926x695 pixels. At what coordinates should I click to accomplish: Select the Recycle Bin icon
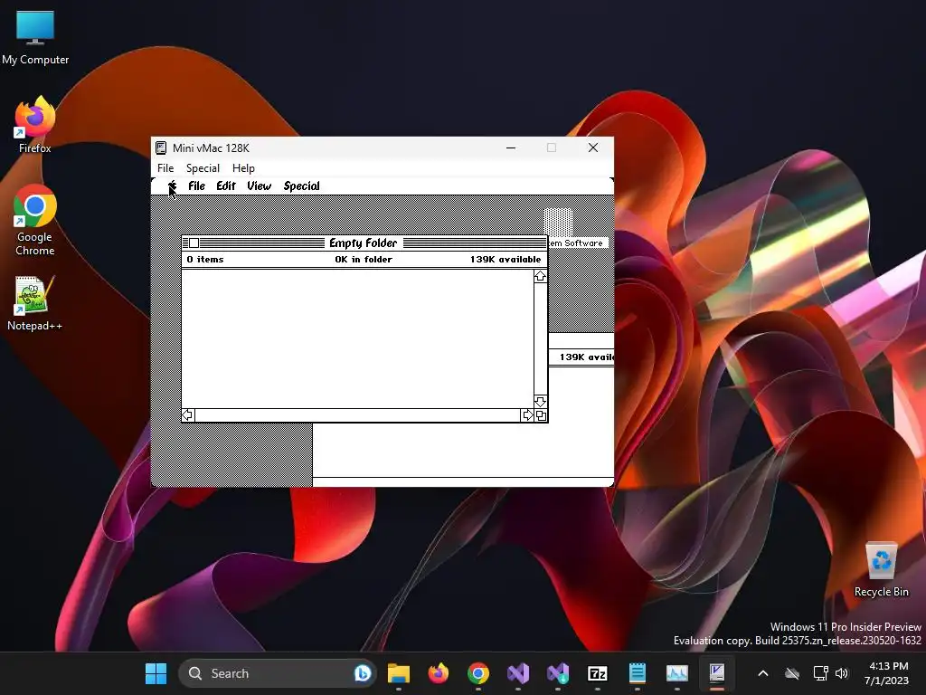881,569
